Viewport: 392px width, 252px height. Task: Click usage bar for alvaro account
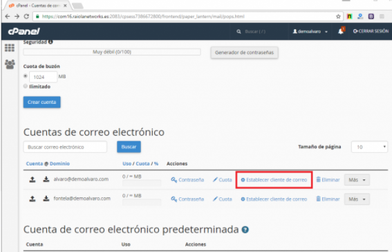[142, 183]
